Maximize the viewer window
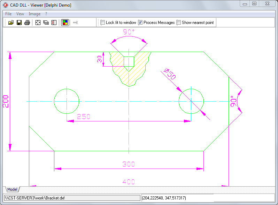The height and width of the screenshot is (205, 278). (254, 4)
